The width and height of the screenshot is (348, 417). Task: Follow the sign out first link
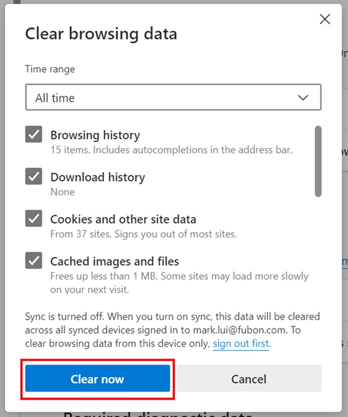[x=241, y=344]
